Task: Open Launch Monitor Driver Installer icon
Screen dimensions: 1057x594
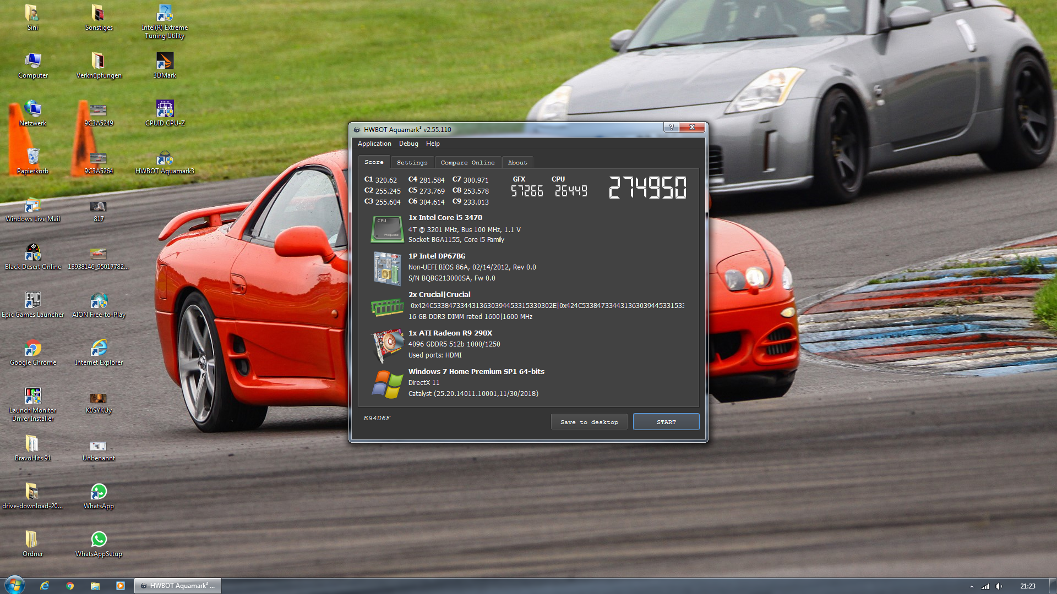Action: tap(32, 404)
